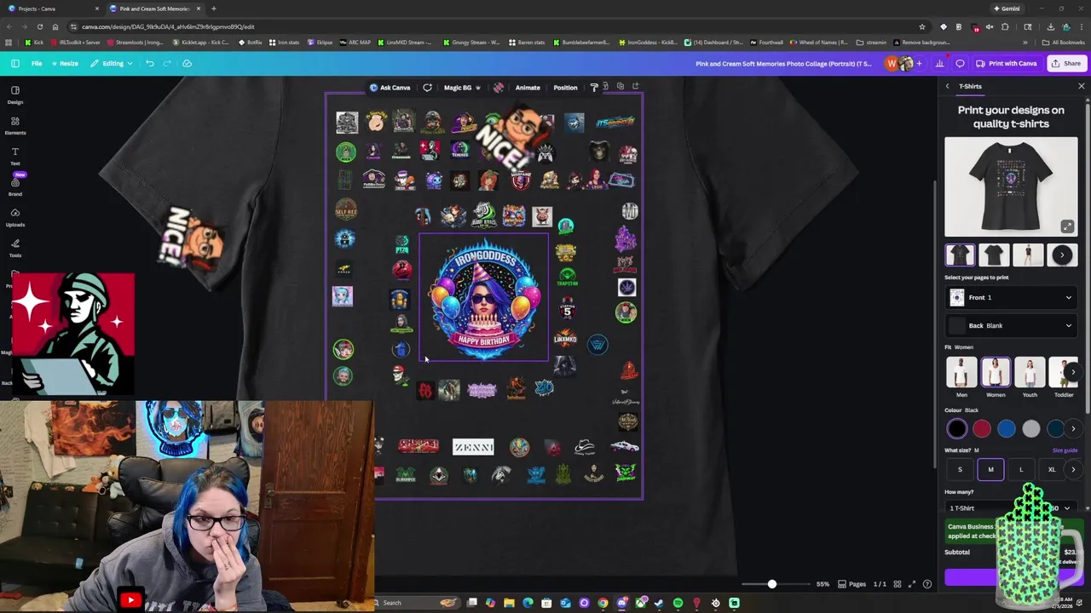
Task: Open grid view icon in bottom bar
Action: (x=897, y=584)
